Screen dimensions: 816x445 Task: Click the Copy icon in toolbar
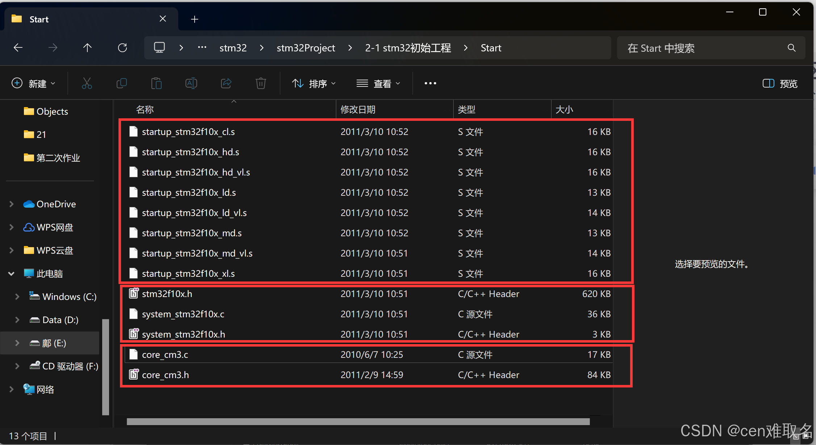(121, 84)
